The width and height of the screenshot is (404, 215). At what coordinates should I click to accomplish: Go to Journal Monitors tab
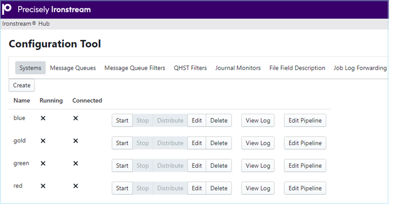tap(238, 68)
